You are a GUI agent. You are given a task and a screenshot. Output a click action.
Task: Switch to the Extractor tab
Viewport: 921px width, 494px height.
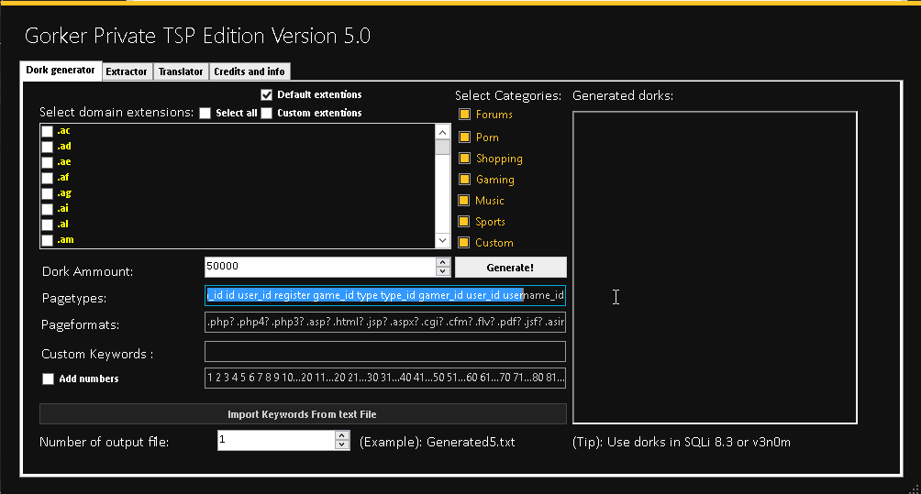127,71
